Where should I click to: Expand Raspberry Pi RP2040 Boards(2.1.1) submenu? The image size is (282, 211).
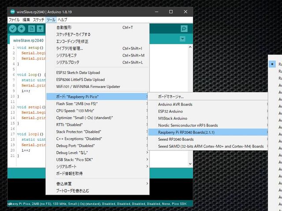[208, 132]
